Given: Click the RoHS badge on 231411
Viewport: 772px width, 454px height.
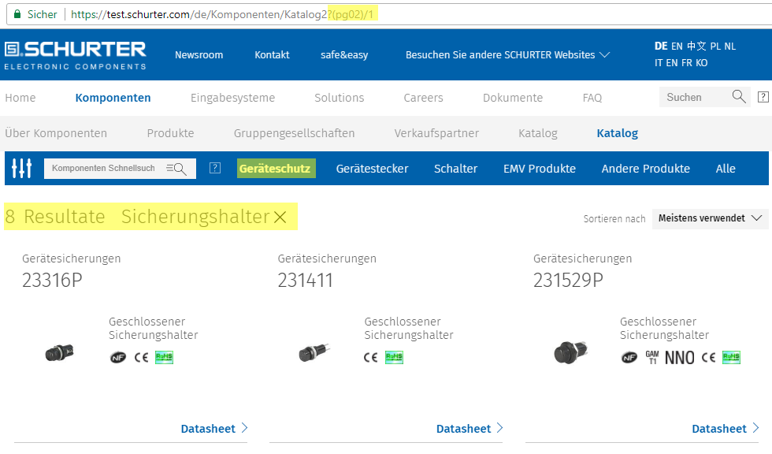Looking at the screenshot, I should click(x=395, y=358).
